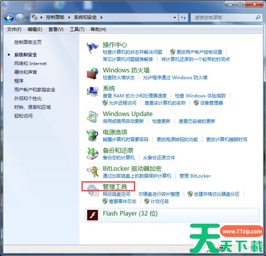Image resolution: width=266 pixels, height=256 pixels.
Task: Open Flash Player (32 位) item
Action: [172, 215]
